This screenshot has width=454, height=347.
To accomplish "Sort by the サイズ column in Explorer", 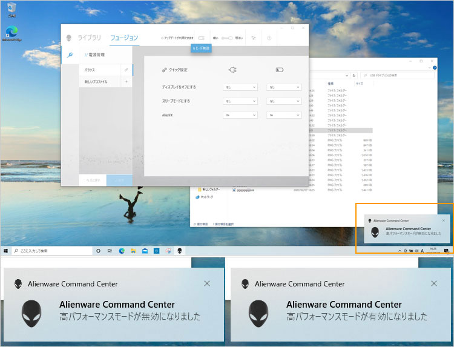I will click(360, 84).
